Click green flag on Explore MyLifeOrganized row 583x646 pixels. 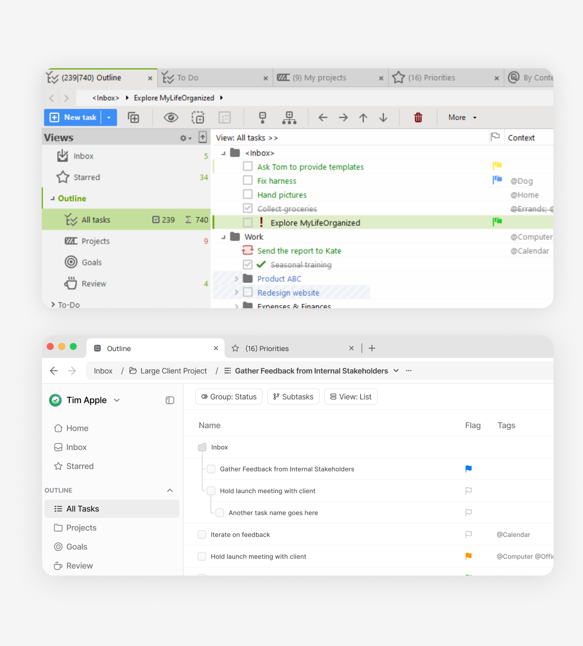point(497,221)
